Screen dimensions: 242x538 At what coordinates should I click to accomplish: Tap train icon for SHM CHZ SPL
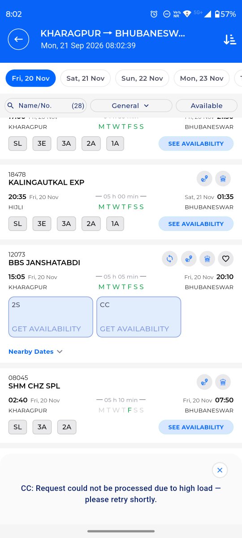tap(223, 382)
